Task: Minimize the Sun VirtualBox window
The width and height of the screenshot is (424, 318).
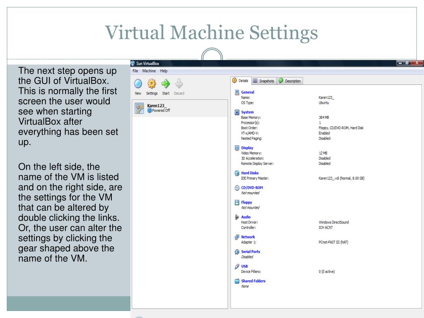Action: [x=400, y=63]
